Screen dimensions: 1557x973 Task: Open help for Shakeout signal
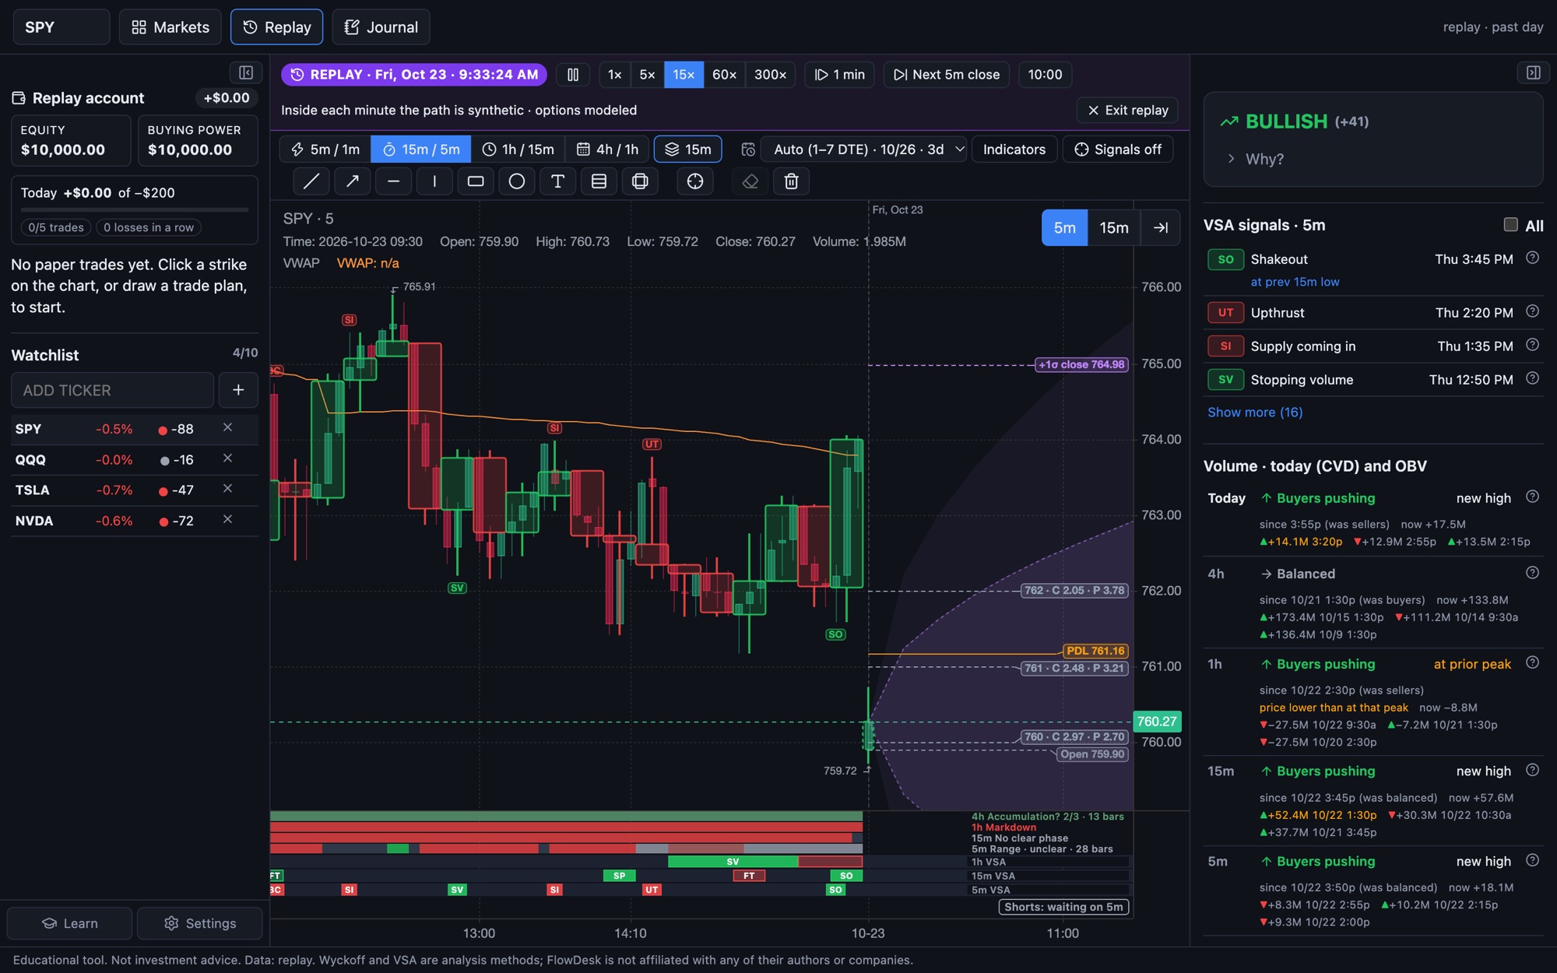(x=1532, y=258)
